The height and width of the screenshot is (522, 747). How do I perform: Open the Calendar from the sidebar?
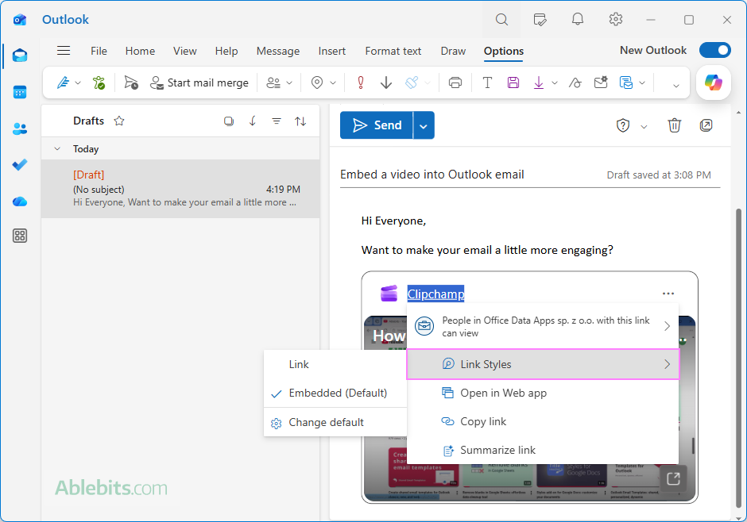pos(20,92)
